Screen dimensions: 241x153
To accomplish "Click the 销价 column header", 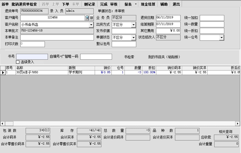I will [x=103, y=68].
